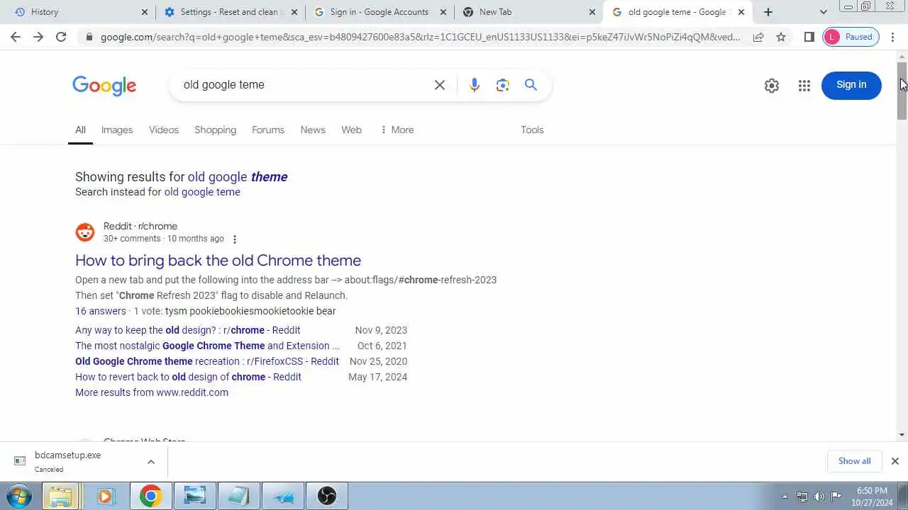Open the new tab plus button
Image resolution: width=908 pixels, height=510 pixels.
point(768,12)
